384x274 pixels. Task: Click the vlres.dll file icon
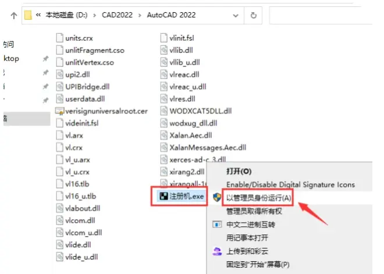pos(163,99)
